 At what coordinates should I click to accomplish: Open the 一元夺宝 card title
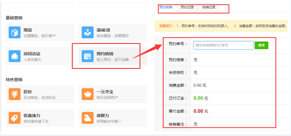pyautogui.click(x=105, y=92)
